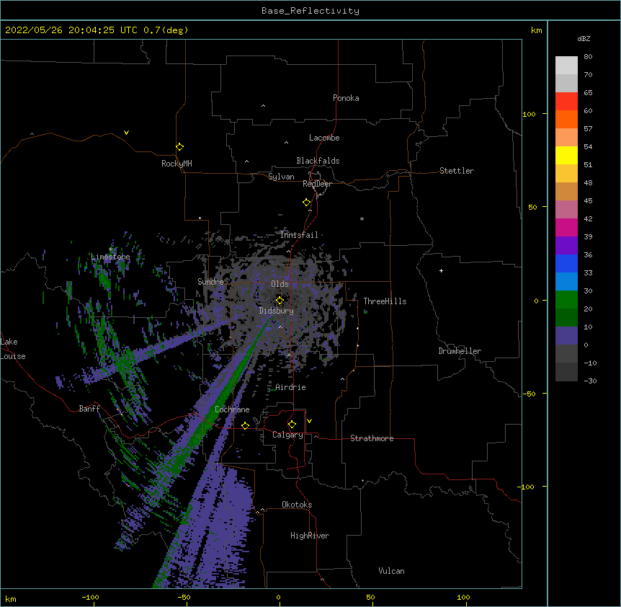The height and width of the screenshot is (607, 621).
Task: Click the yellow diamond marker above the Calgary label
Action: 292,425
